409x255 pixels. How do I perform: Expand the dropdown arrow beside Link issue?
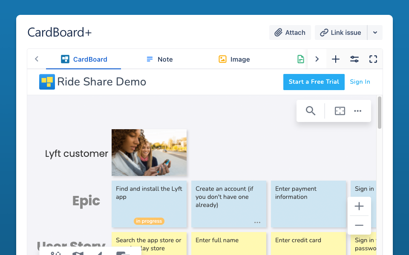click(x=375, y=33)
